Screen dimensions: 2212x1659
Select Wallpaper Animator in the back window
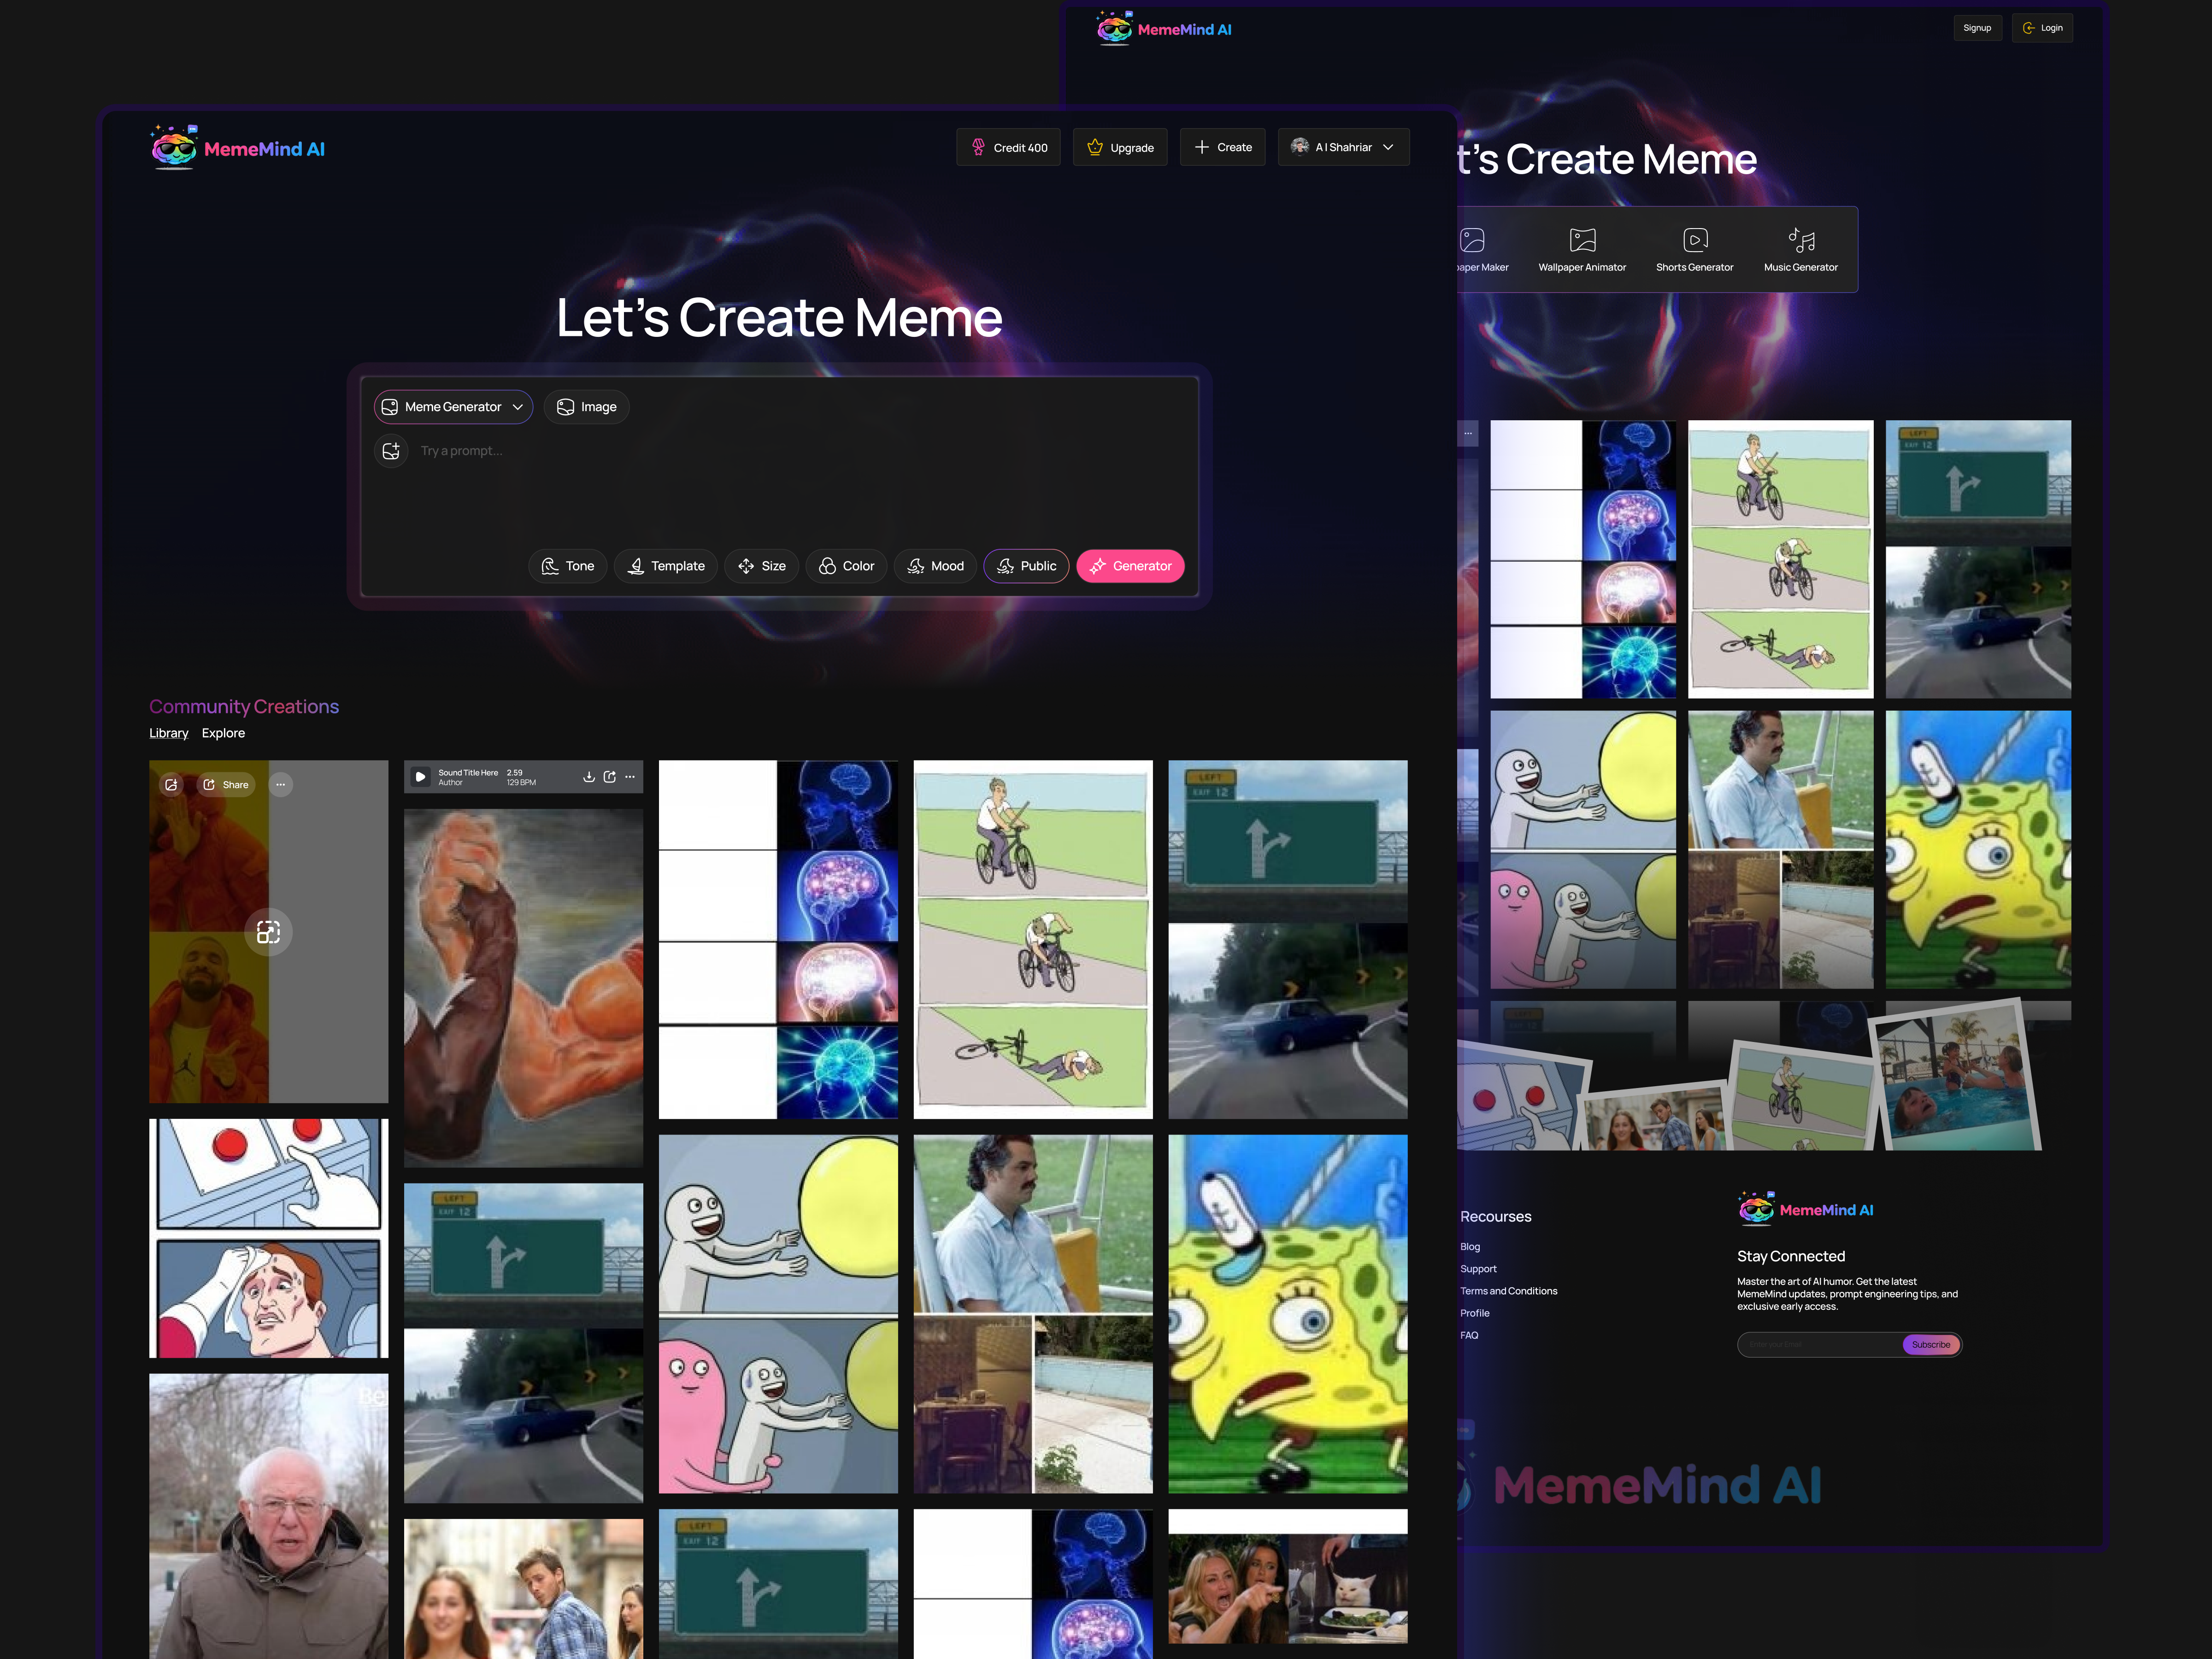tap(1582, 249)
